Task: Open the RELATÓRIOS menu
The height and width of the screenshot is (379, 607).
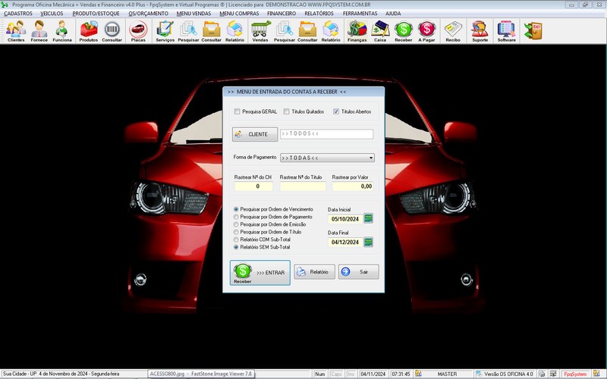Action: [x=319, y=14]
